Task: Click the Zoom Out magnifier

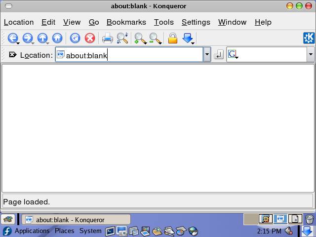Action: coord(155,39)
